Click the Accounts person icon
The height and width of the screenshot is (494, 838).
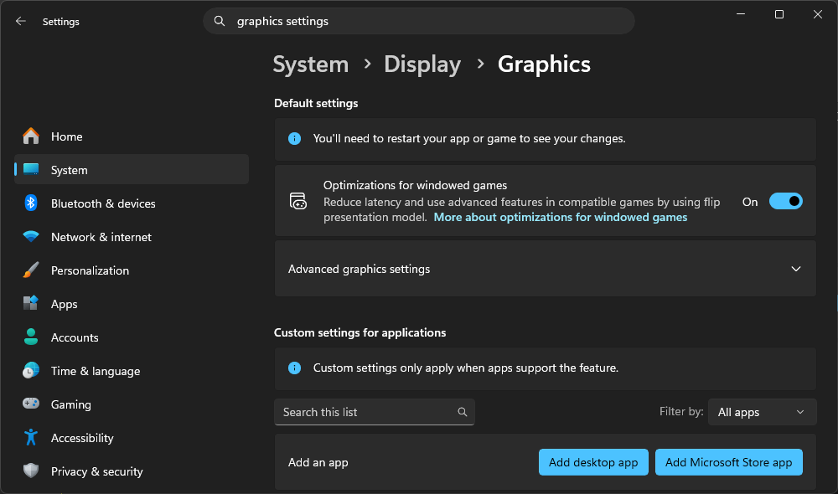tap(31, 337)
